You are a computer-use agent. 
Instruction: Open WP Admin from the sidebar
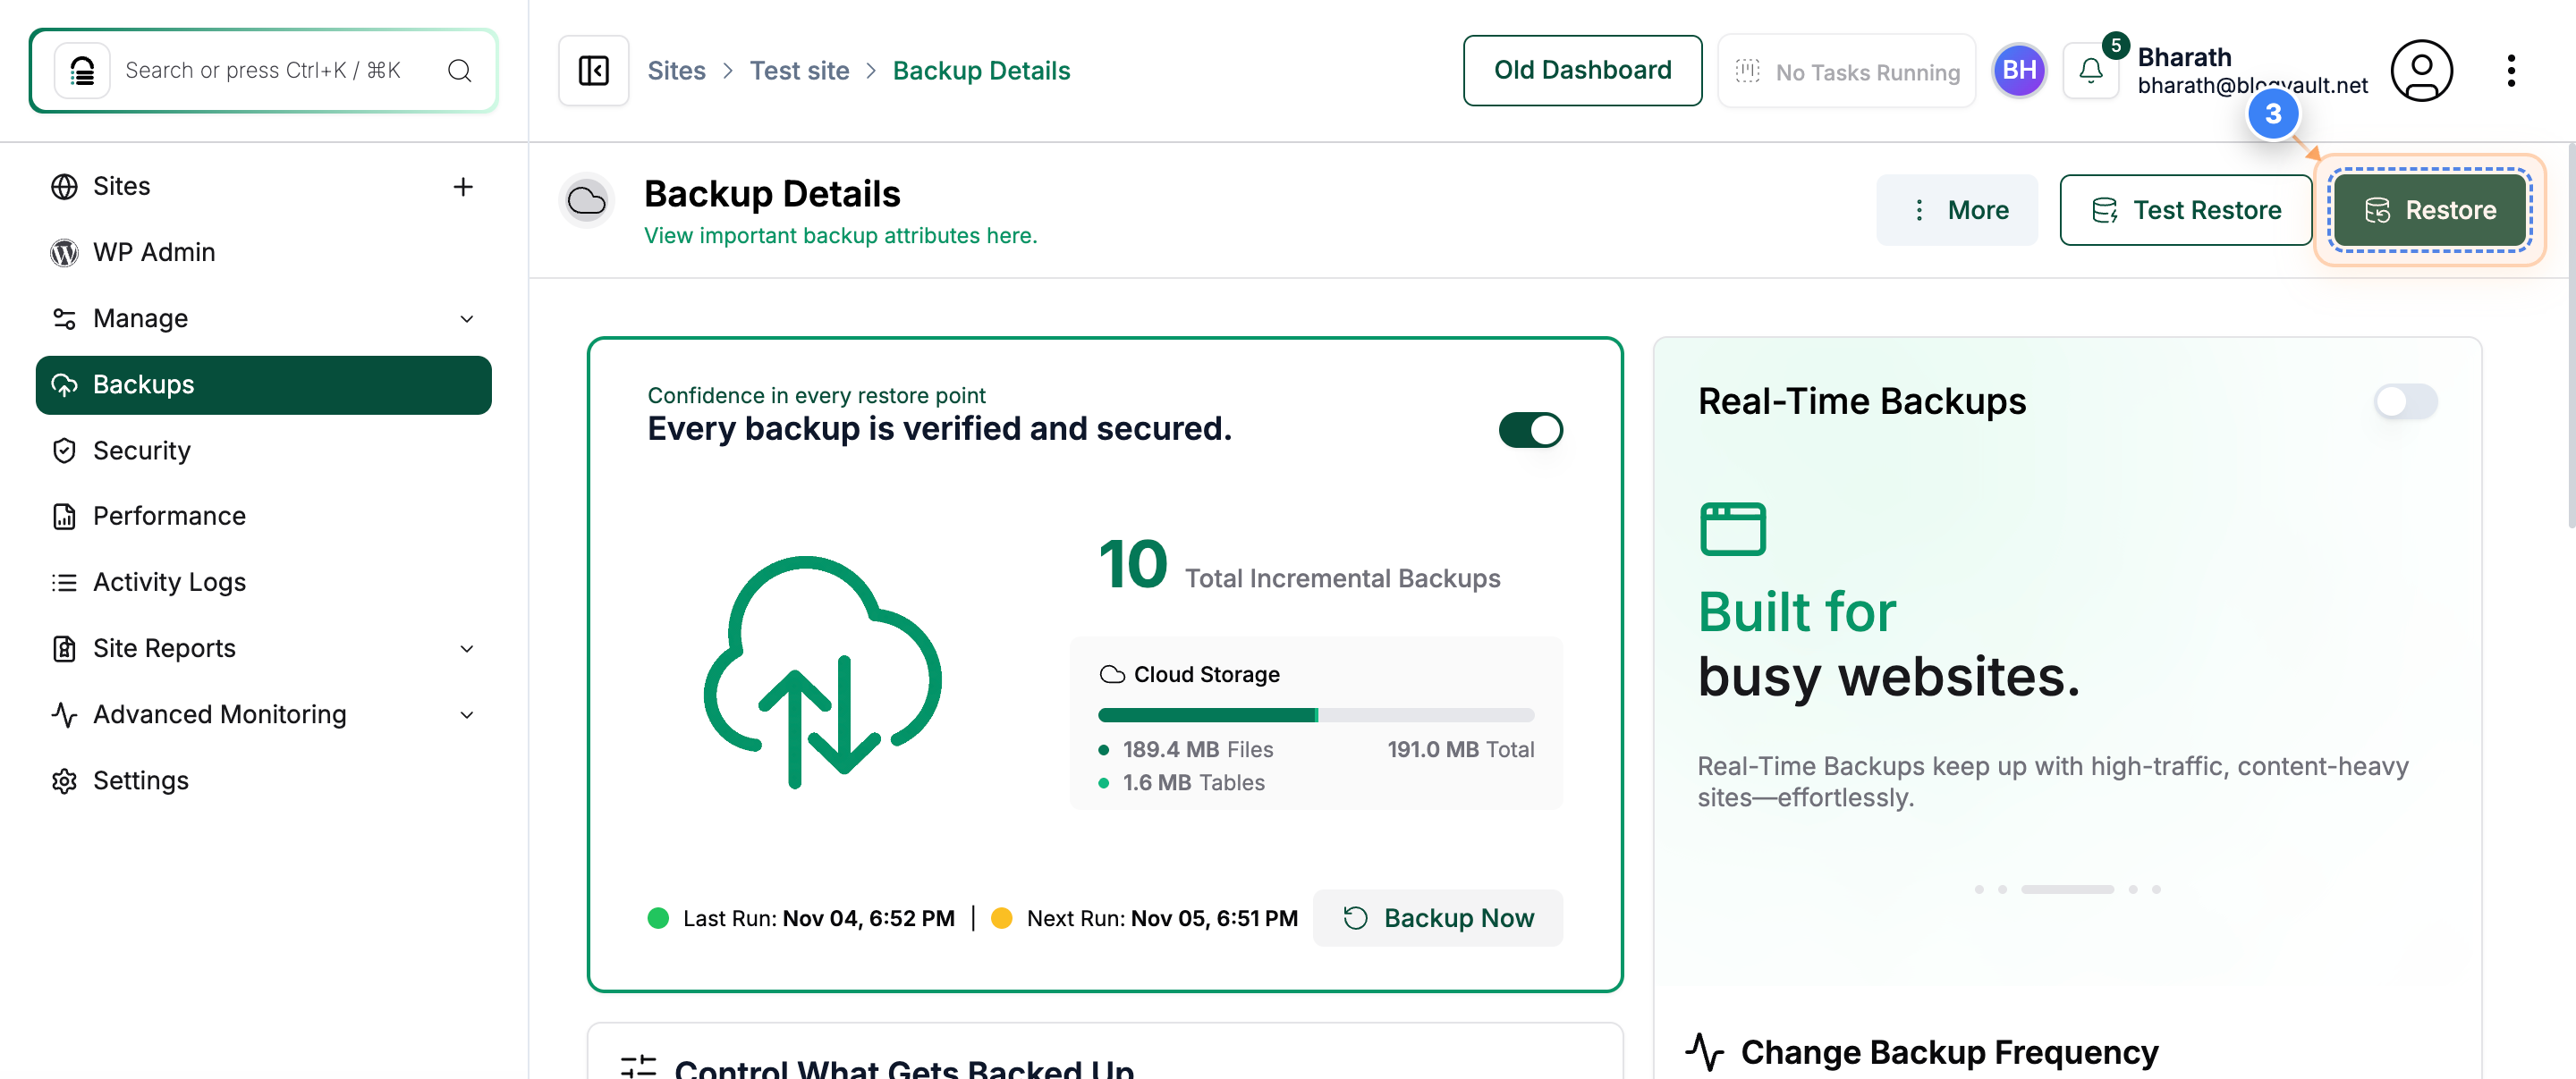click(x=154, y=252)
